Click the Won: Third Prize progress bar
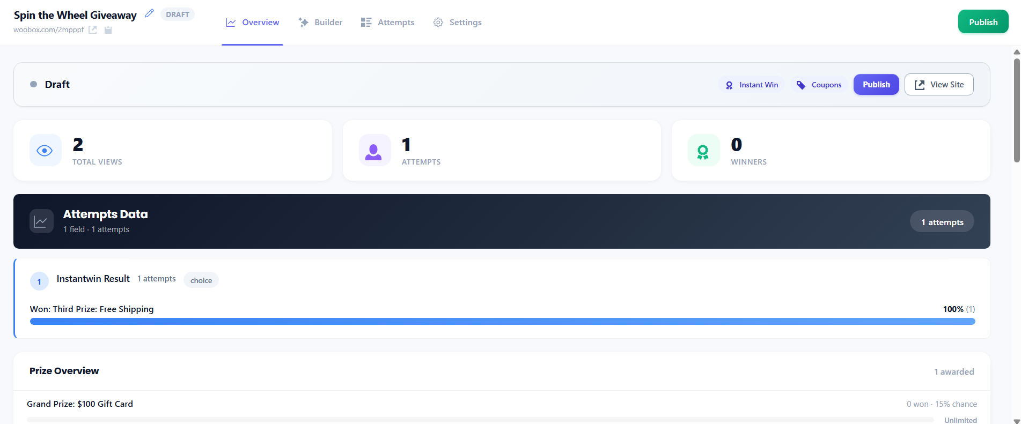Screen dimensions: 1021x424 (x=502, y=321)
